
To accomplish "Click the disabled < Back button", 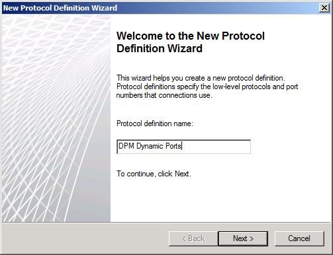I will (193, 238).
